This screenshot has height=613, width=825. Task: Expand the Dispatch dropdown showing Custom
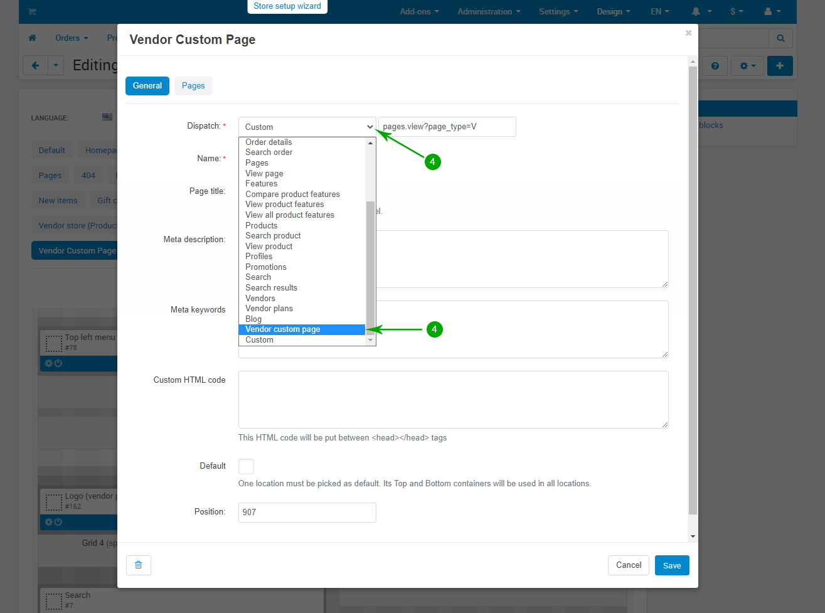click(307, 127)
